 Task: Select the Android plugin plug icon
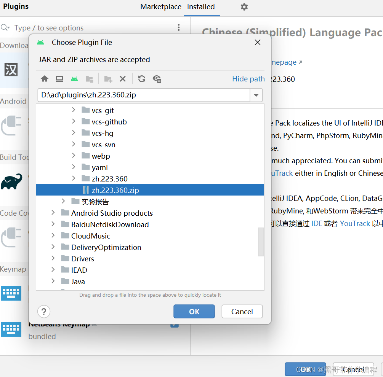tap(11, 125)
